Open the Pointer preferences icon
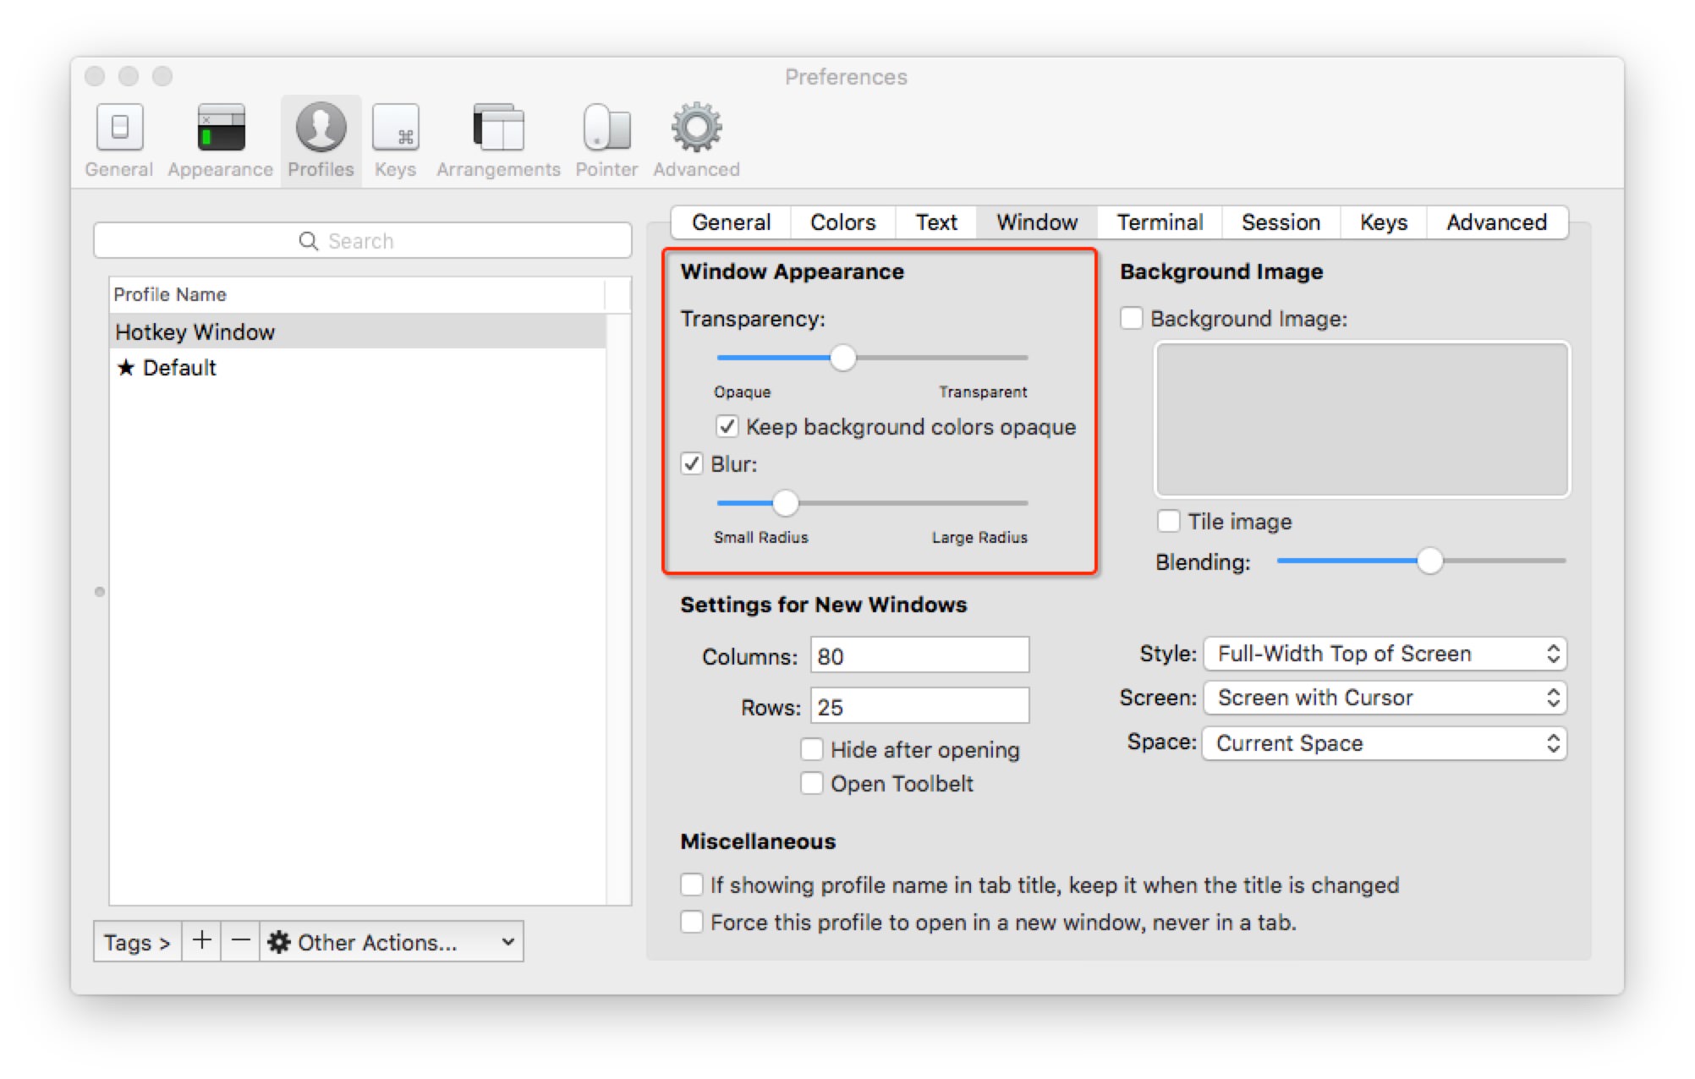Image resolution: width=1695 pixels, height=1079 pixels. click(606, 129)
